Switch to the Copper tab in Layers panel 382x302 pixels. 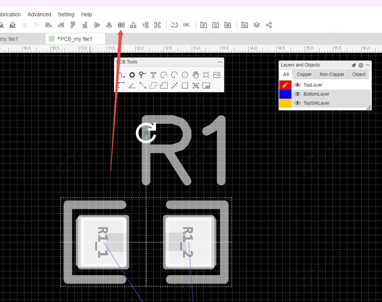click(304, 74)
